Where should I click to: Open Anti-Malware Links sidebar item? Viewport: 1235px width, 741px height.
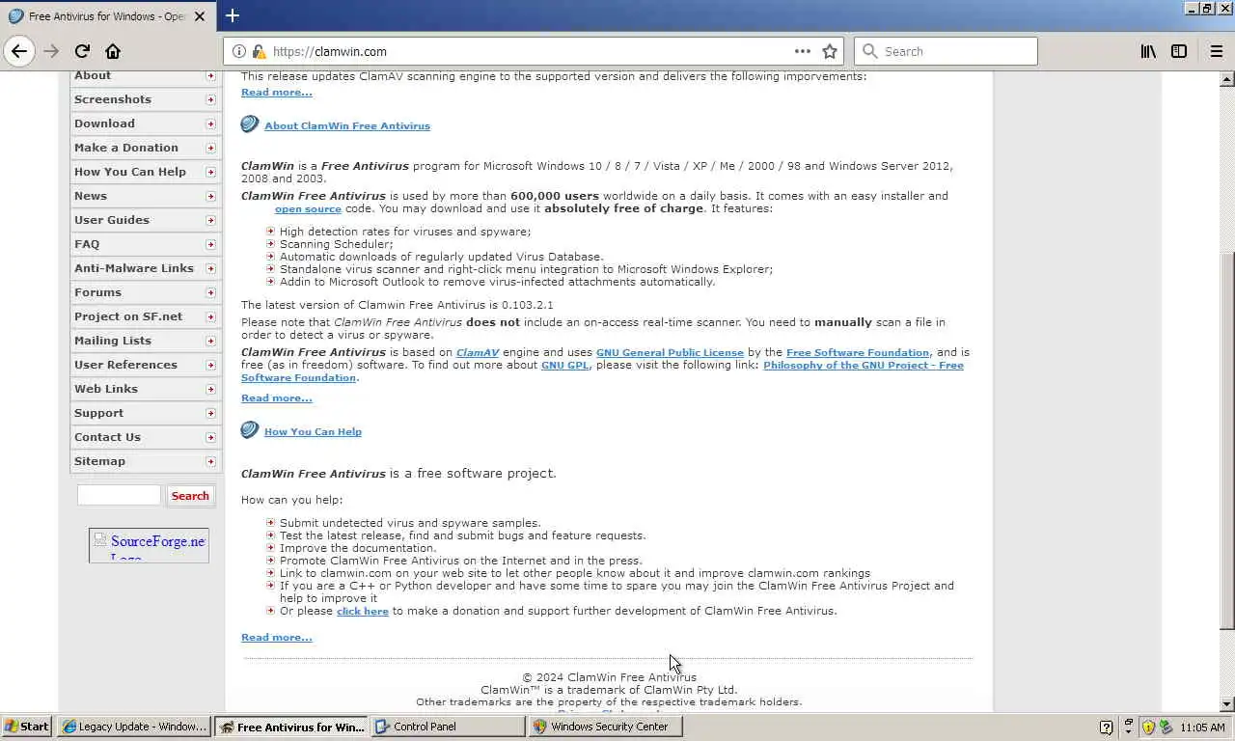tap(146, 268)
